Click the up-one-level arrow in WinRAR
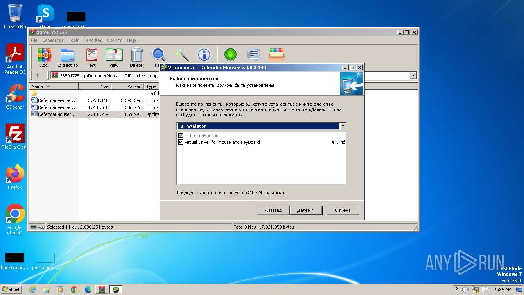Image resolution: width=524 pixels, height=295 pixels. [x=38, y=75]
